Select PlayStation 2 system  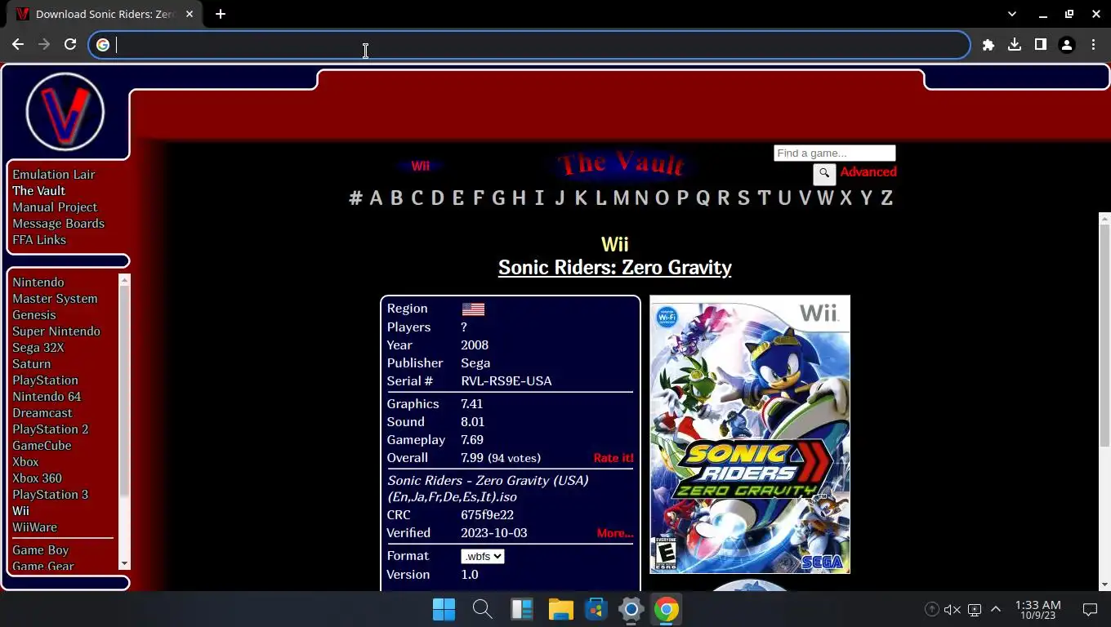point(50,429)
